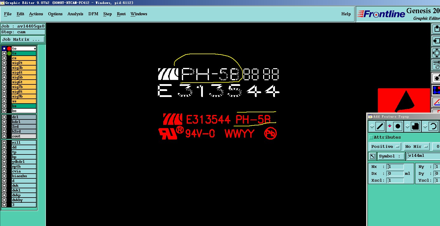Toggle display checkbox for layer mill

click(4, 142)
